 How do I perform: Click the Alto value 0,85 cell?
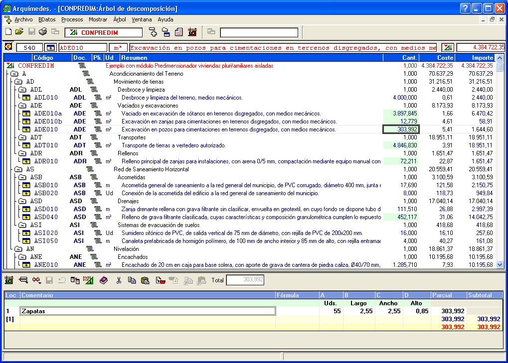417,311
